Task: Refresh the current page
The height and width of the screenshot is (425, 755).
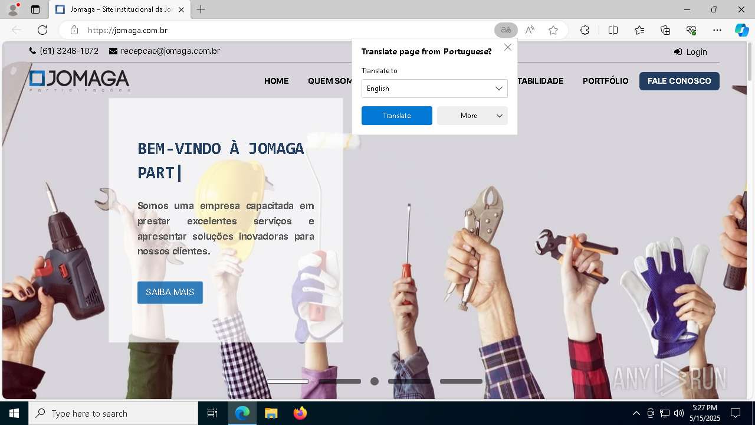Action: 42,30
